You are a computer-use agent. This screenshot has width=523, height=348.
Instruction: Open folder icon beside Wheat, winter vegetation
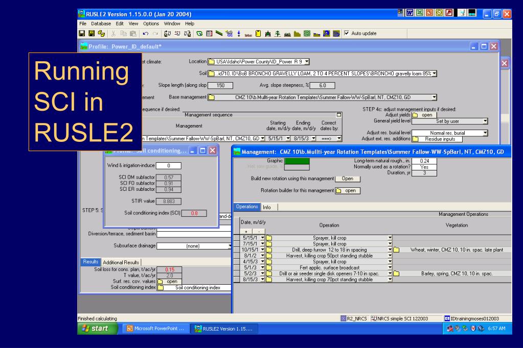tap(396, 250)
